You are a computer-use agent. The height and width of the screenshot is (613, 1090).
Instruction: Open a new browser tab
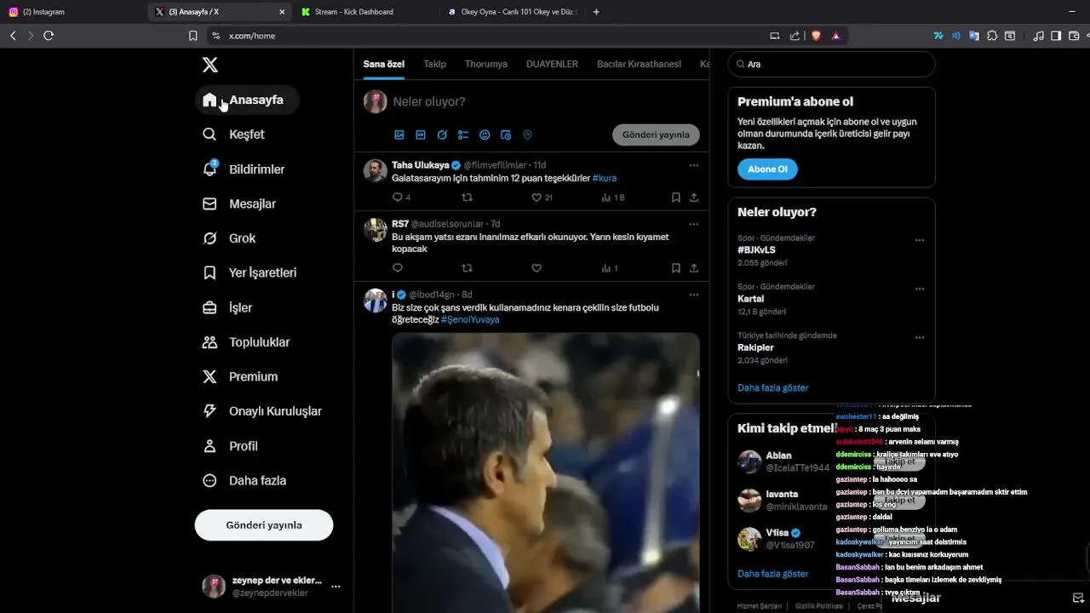[596, 12]
